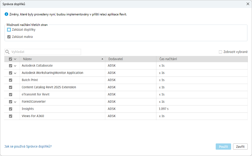252x156 pixels.
Task: Enable the Zakázat doplňky checkbox
Action: (9, 30)
